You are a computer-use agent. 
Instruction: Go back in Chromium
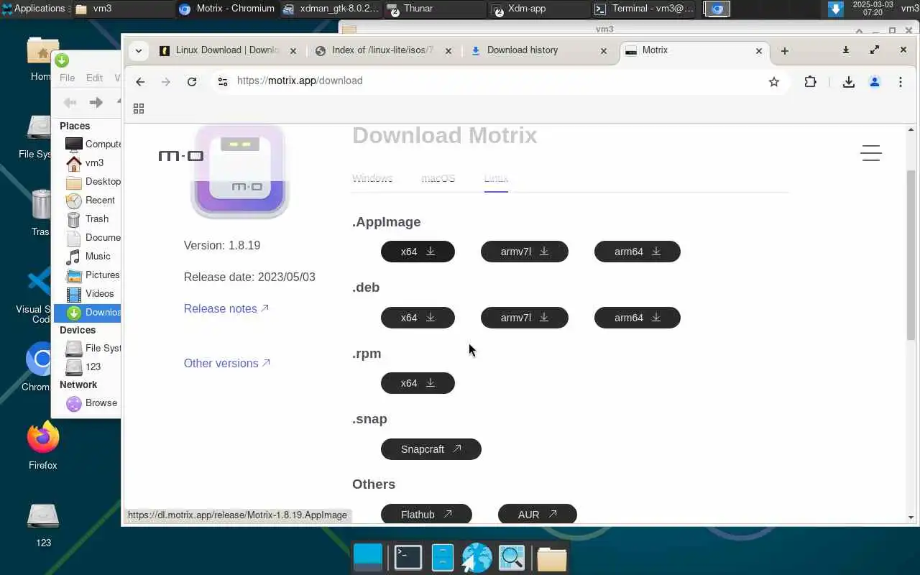(140, 82)
